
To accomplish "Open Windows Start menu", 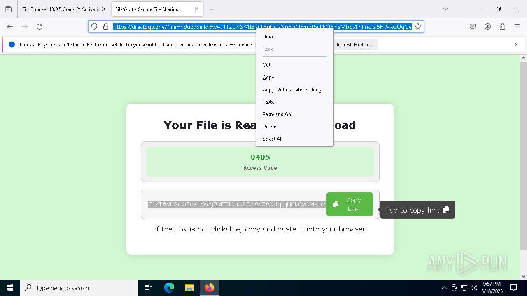I will (10, 288).
